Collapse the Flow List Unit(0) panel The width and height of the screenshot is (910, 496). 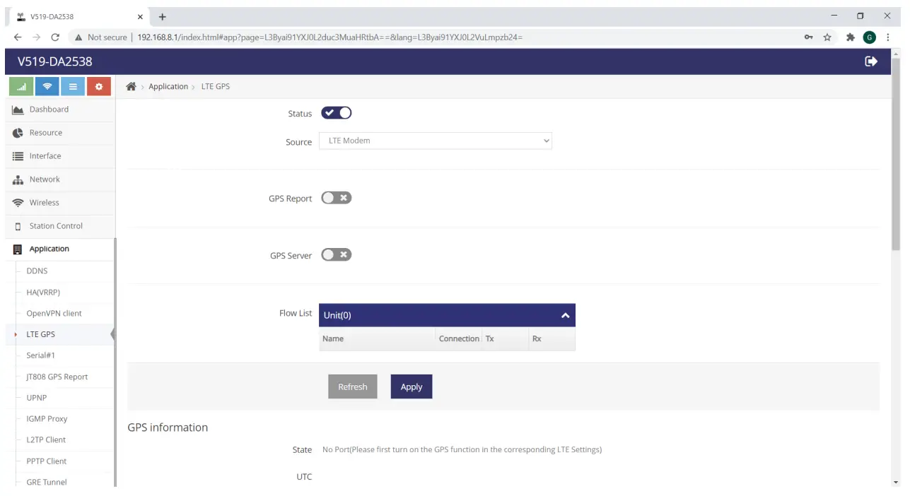click(565, 315)
